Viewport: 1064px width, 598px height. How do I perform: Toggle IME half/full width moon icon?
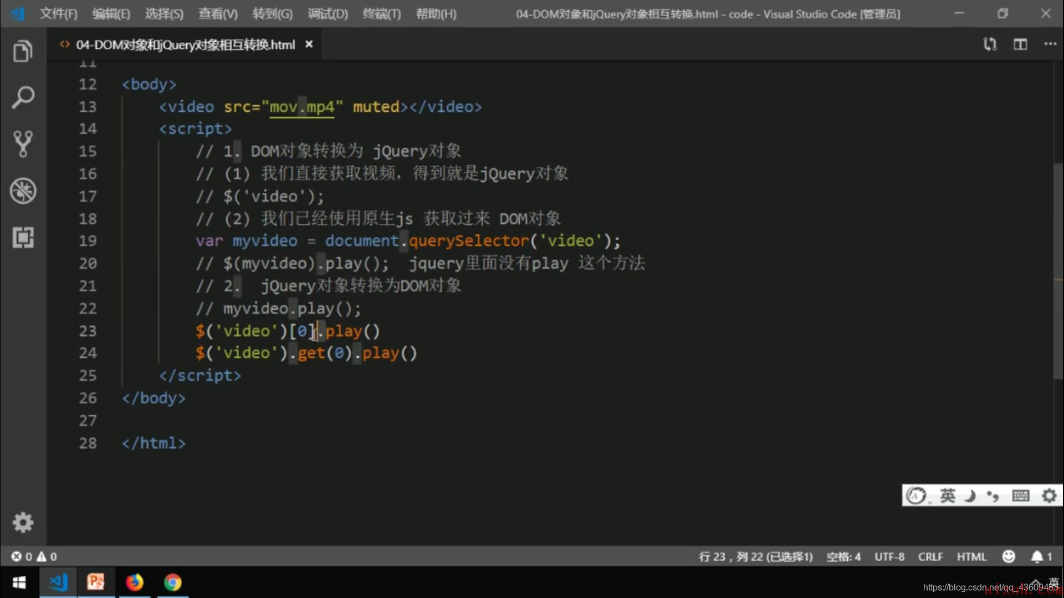click(x=970, y=495)
